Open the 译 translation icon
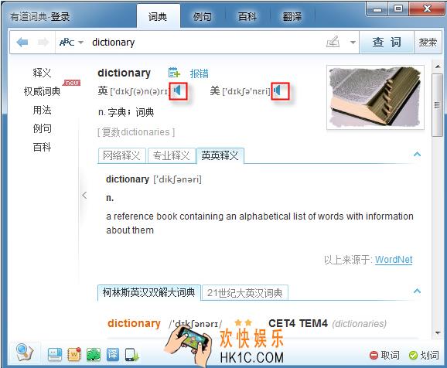This screenshot has height=368, width=447. [113, 355]
